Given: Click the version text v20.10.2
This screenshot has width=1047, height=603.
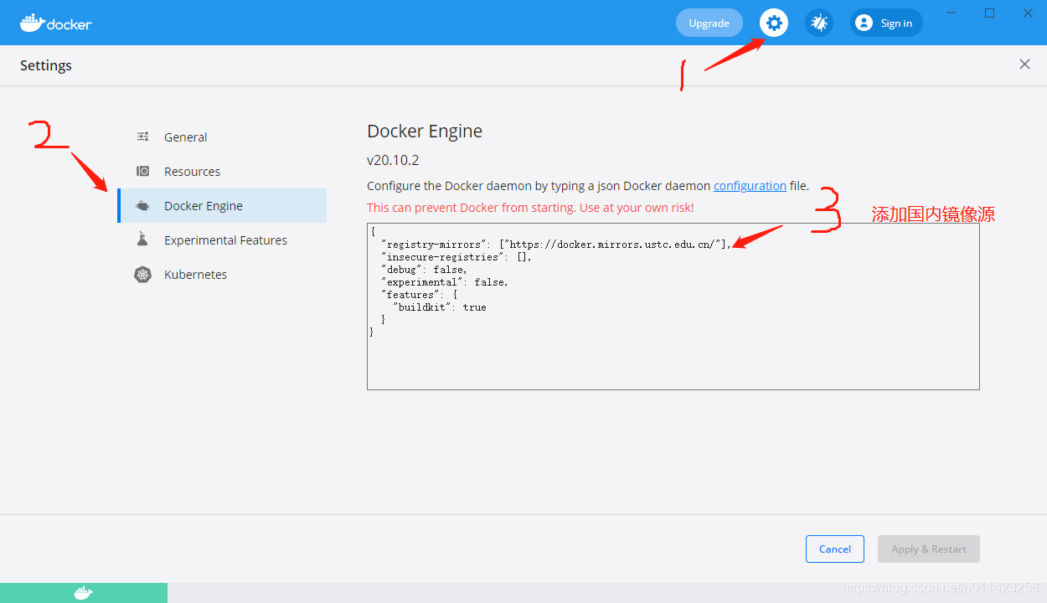Looking at the screenshot, I should pyautogui.click(x=393, y=160).
